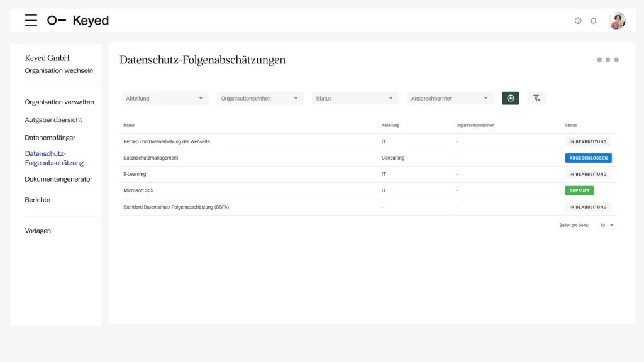This screenshot has height=362, width=644.
Task: Click the Keyed logo
Action: pos(78,20)
